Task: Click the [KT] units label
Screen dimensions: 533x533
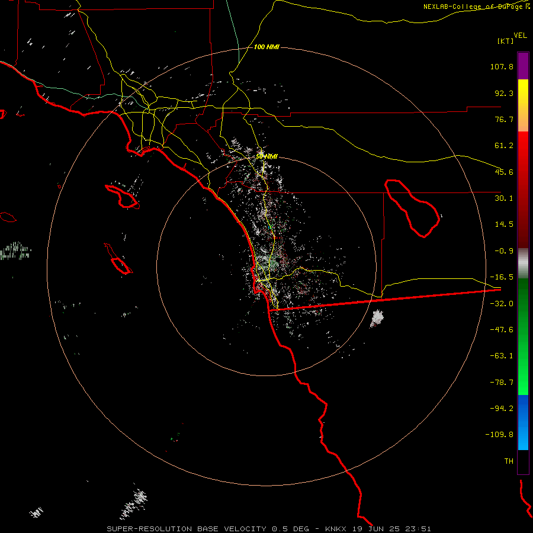Action: point(506,41)
